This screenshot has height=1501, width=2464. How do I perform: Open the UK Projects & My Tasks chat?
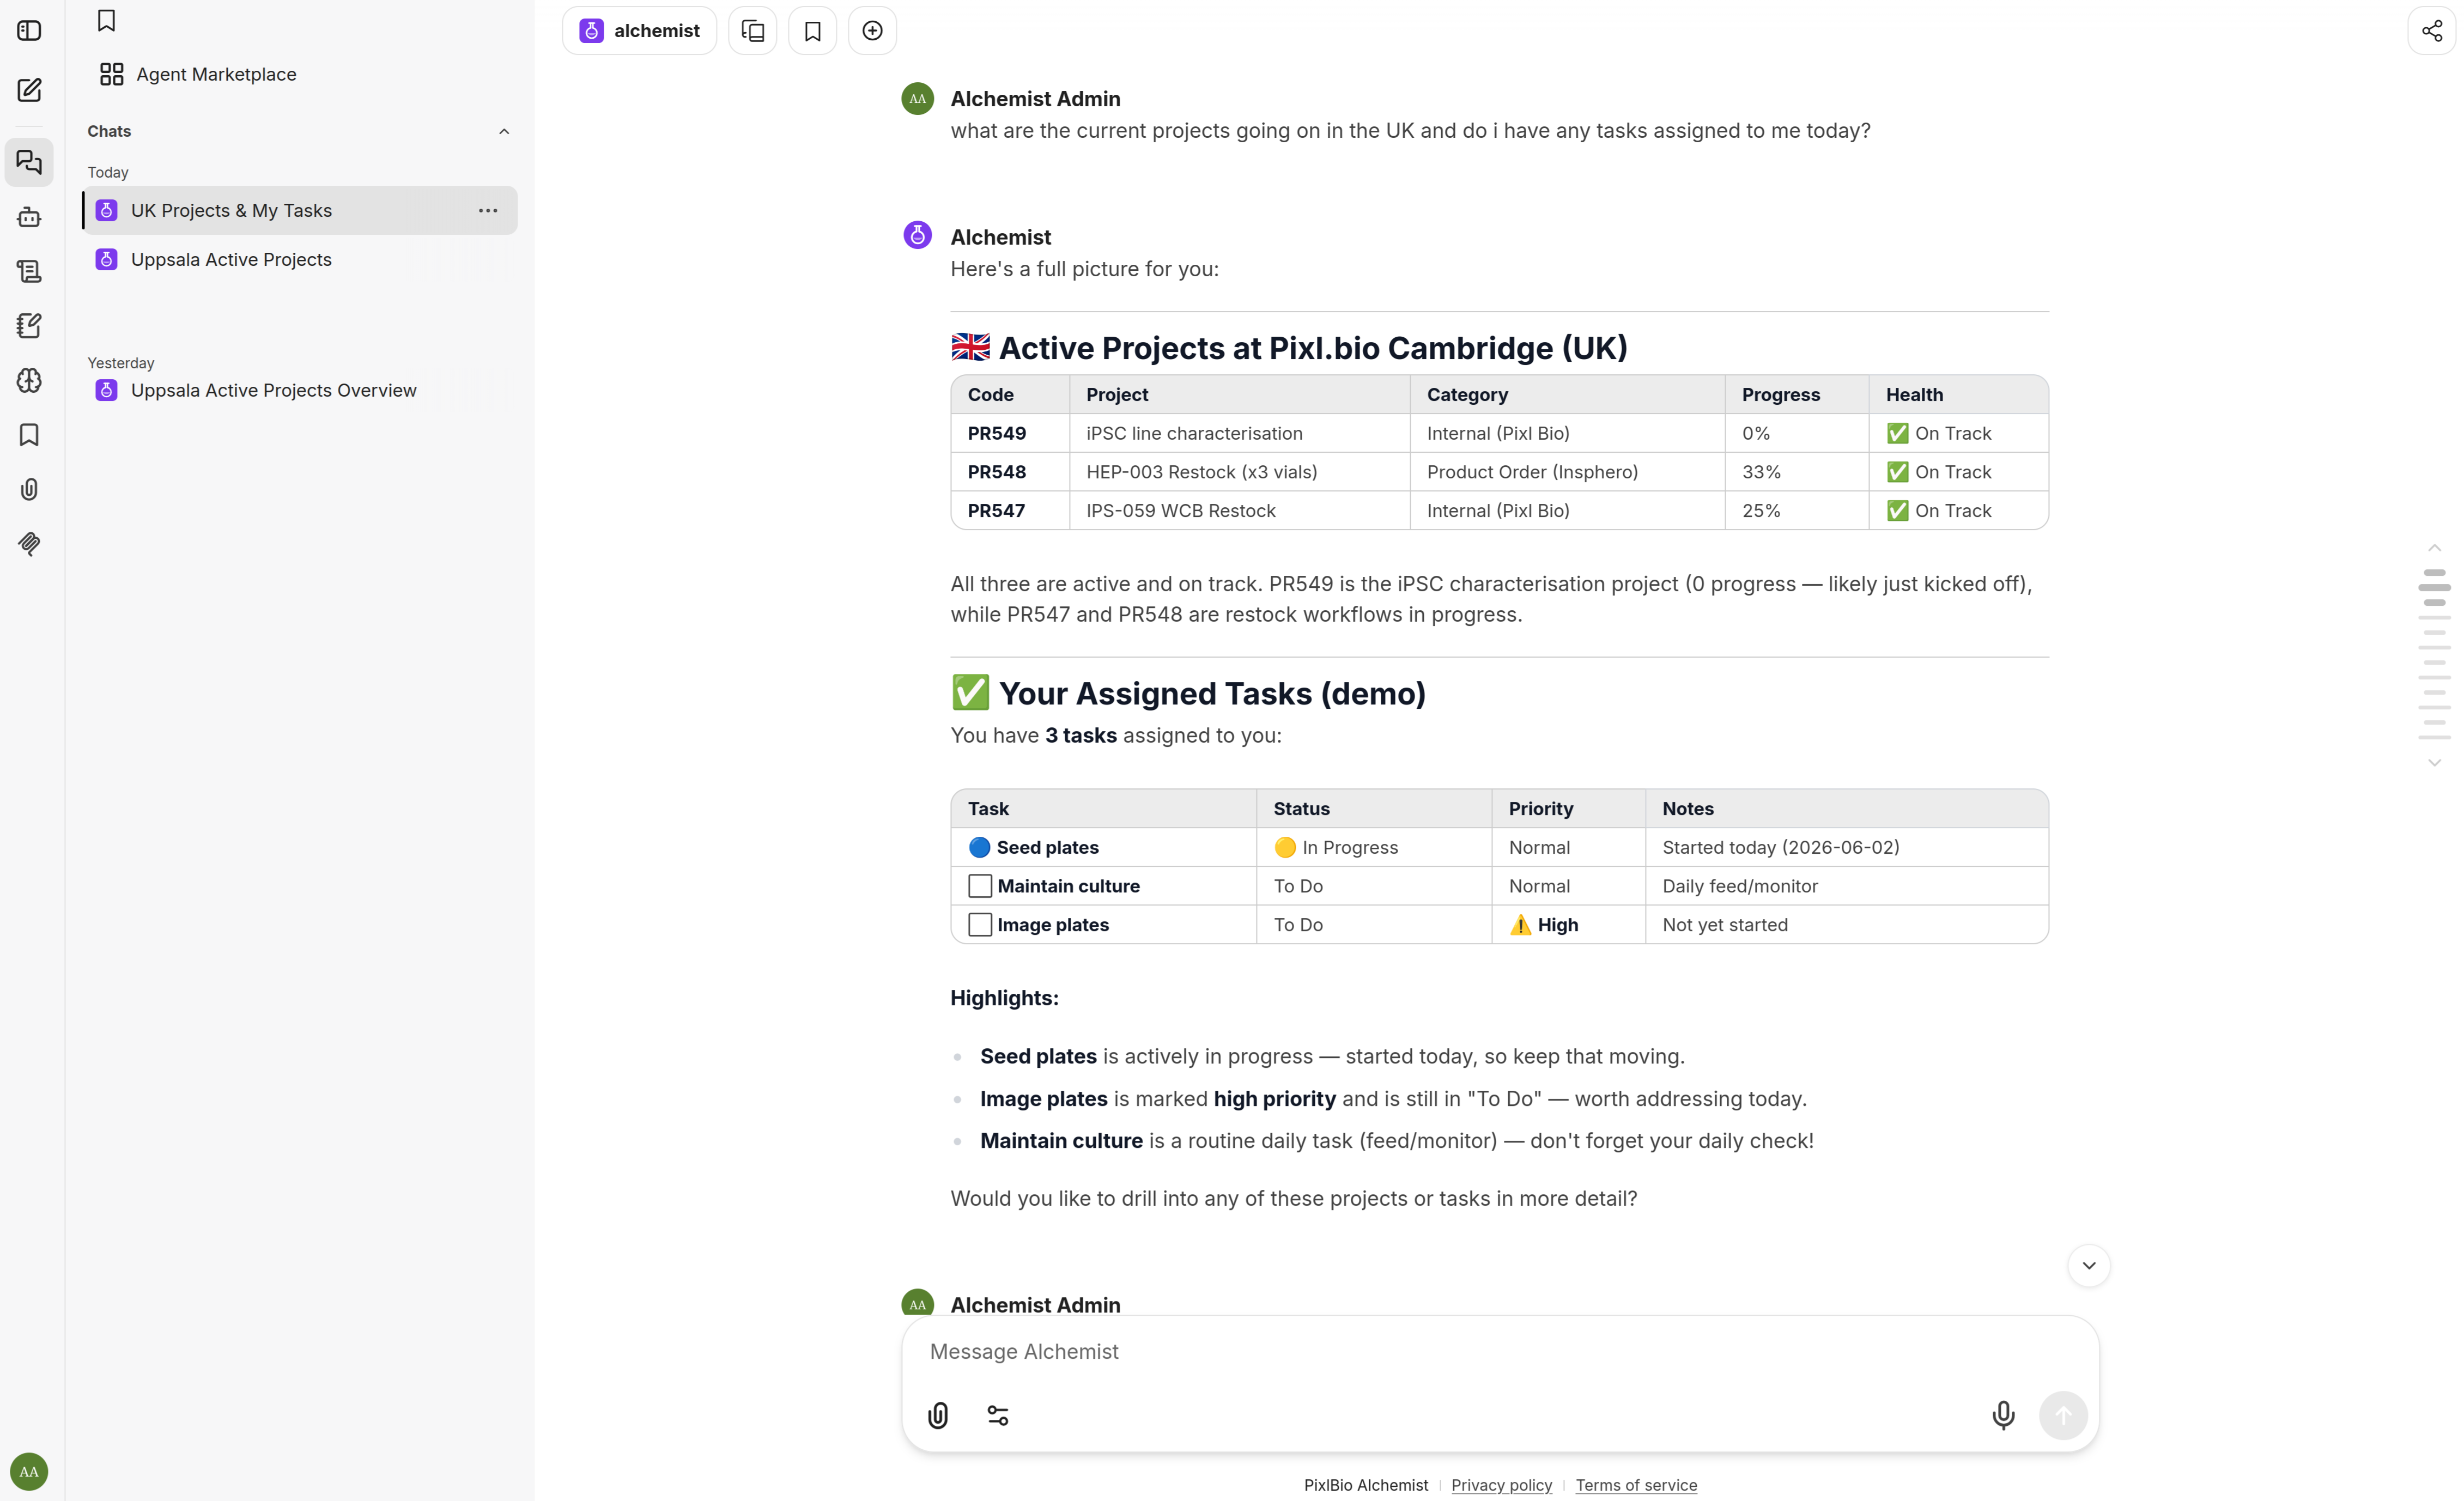click(299, 210)
